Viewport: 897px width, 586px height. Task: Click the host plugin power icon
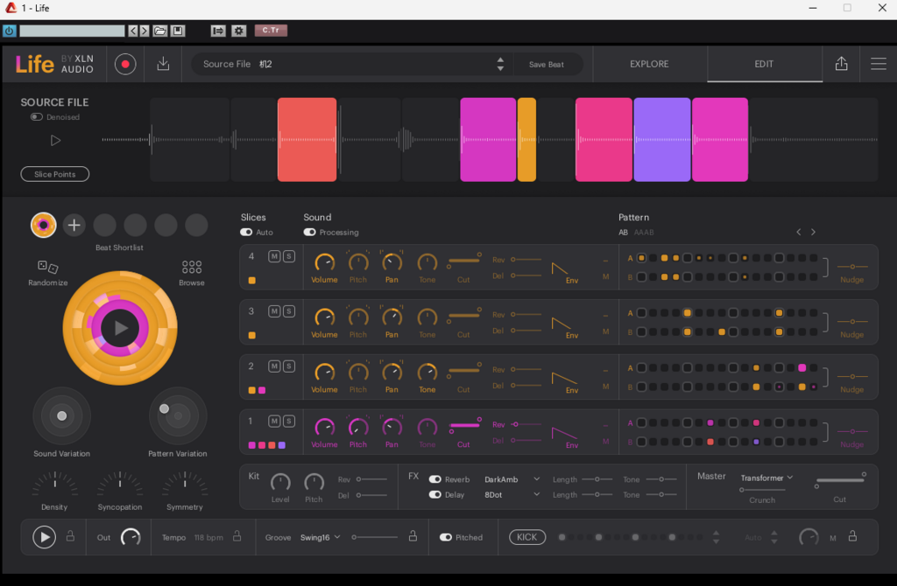pyautogui.click(x=9, y=31)
